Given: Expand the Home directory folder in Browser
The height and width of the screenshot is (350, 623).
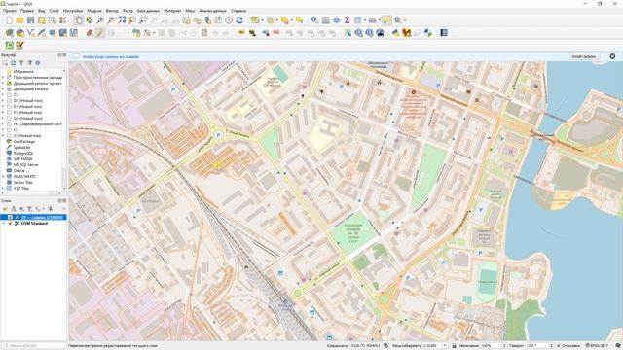Looking at the screenshot, I should (x=3, y=89).
